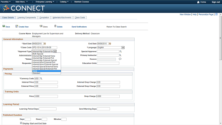Open the Favorites menu
The image size is (222, 125).
click(x=6, y=2)
